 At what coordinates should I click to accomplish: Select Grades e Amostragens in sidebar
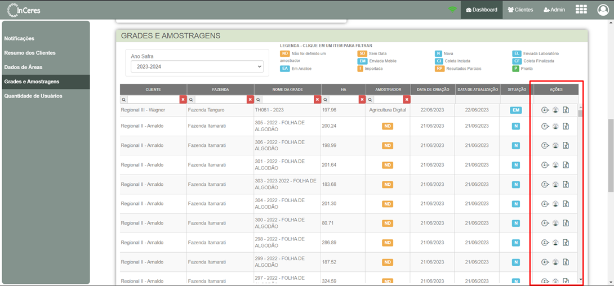pyautogui.click(x=46, y=82)
